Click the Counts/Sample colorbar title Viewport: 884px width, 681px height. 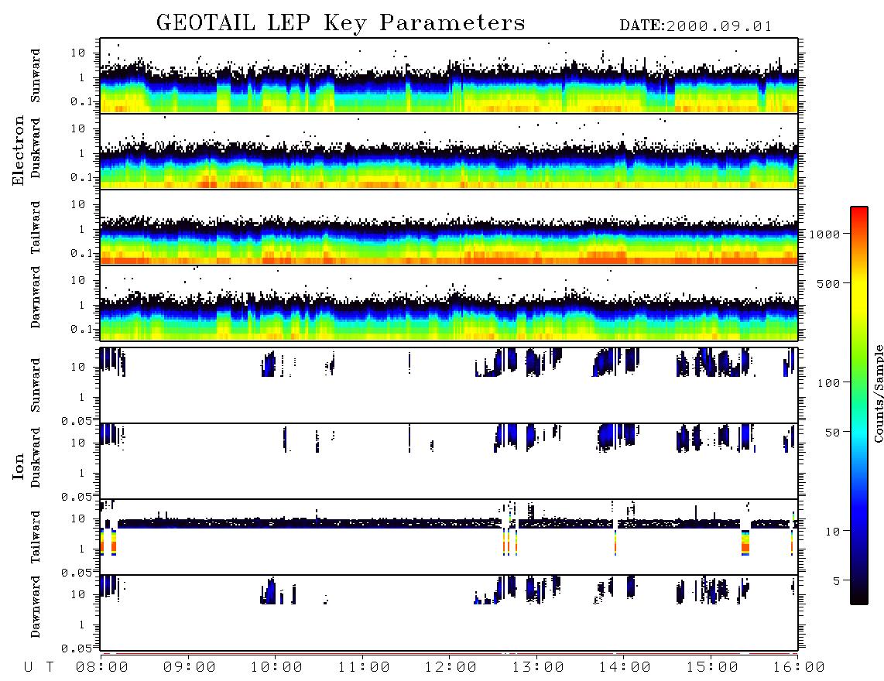coord(878,393)
